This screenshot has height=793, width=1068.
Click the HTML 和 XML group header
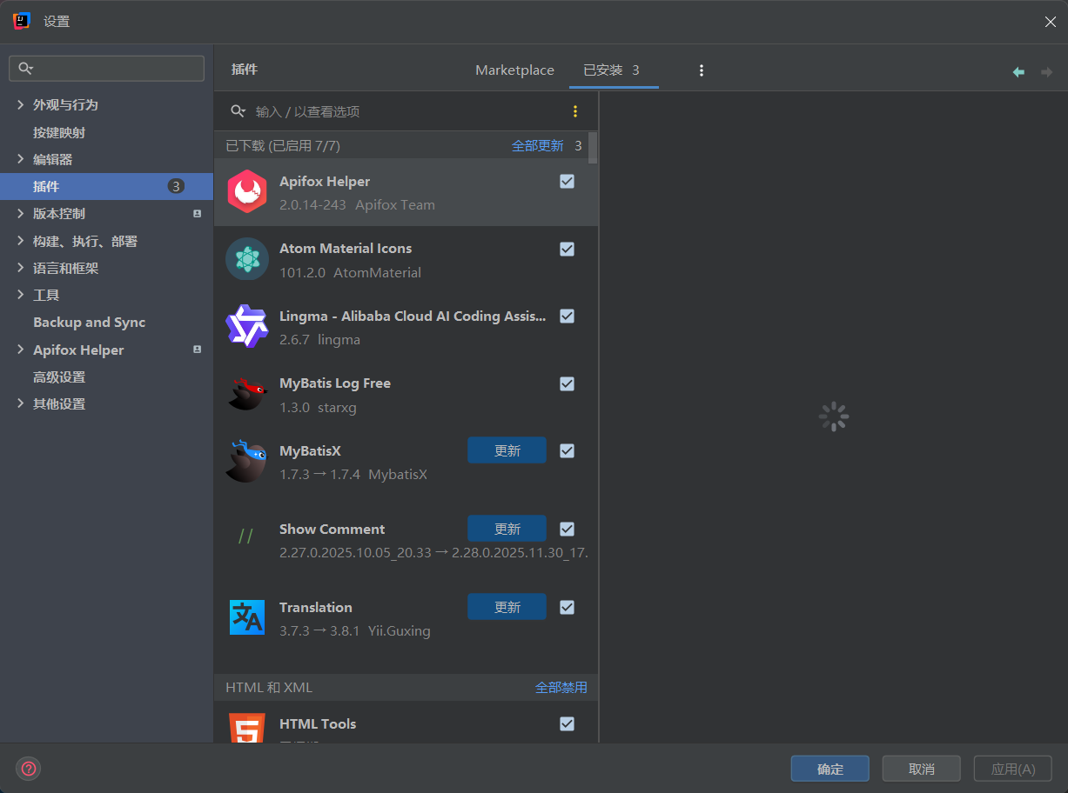tap(269, 687)
